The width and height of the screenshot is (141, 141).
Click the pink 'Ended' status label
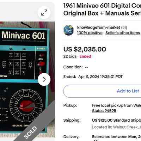(x=85, y=56)
